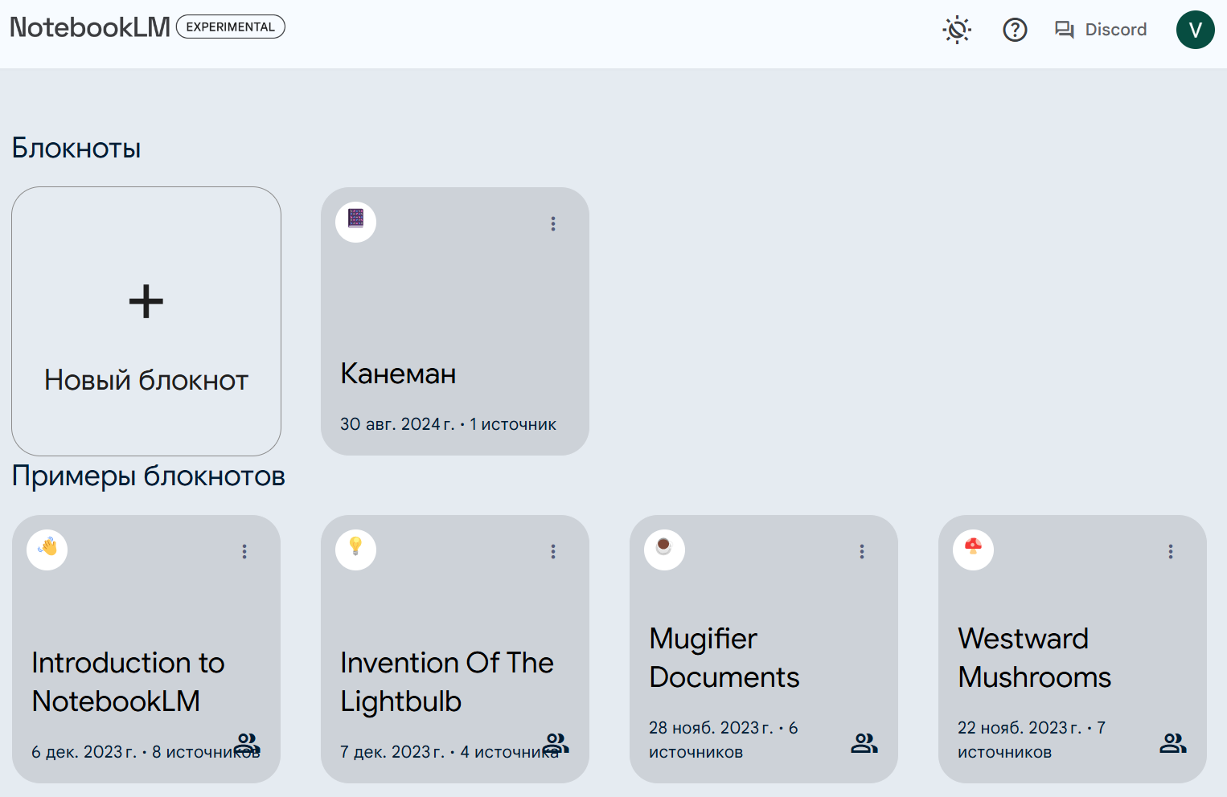Click the NotebookLM logo
Screen dimensions: 1227x797
[x=90, y=27]
